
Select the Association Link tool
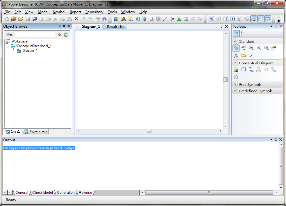click(274, 70)
